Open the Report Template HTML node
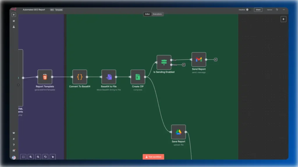The width and height of the screenshot is (298, 167). (45, 77)
